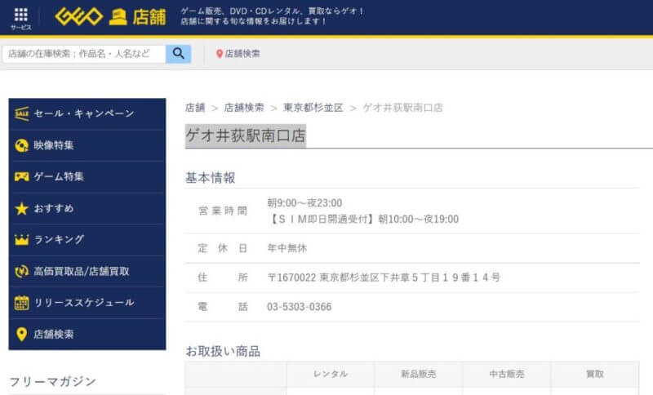Focus the store inventory search field
This screenshot has height=395, width=653.
tap(84, 54)
